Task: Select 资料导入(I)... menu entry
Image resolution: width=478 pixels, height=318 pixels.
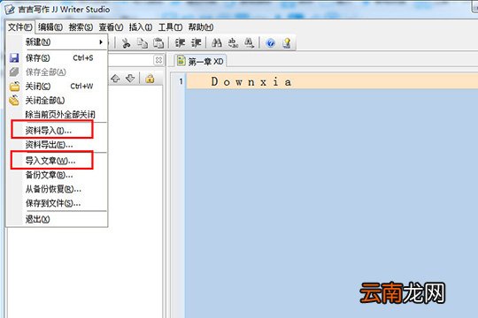Action: pos(57,131)
